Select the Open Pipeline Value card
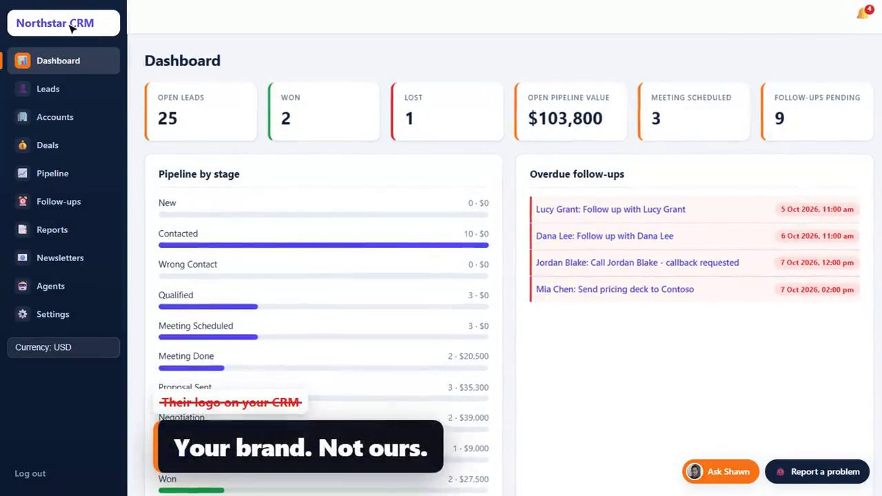882x496 pixels. [x=571, y=112]
